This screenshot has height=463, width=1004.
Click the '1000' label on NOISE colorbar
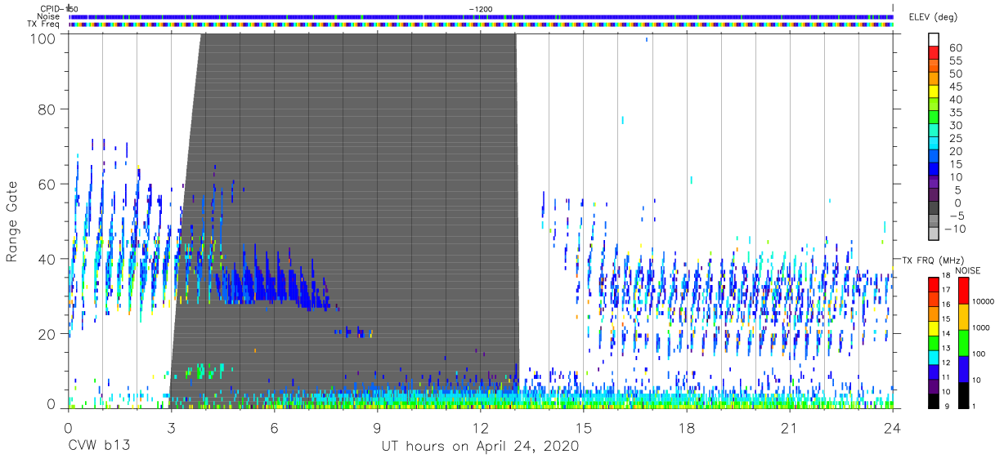[x=982, y=328]
